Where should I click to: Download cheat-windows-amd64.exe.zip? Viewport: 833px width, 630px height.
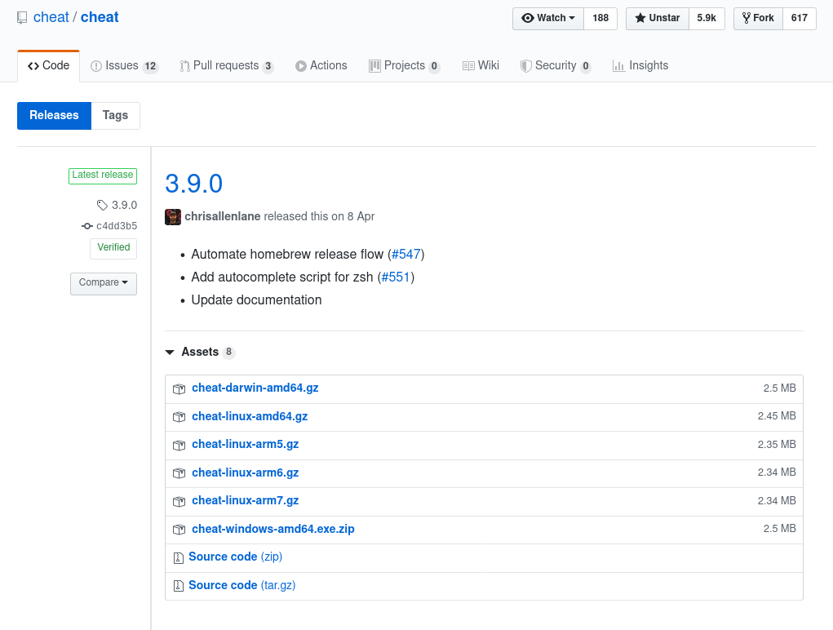273,529
